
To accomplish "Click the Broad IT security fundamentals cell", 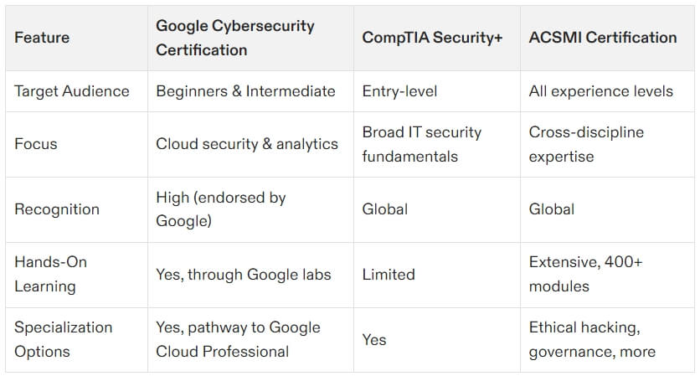I will point(421,144).
